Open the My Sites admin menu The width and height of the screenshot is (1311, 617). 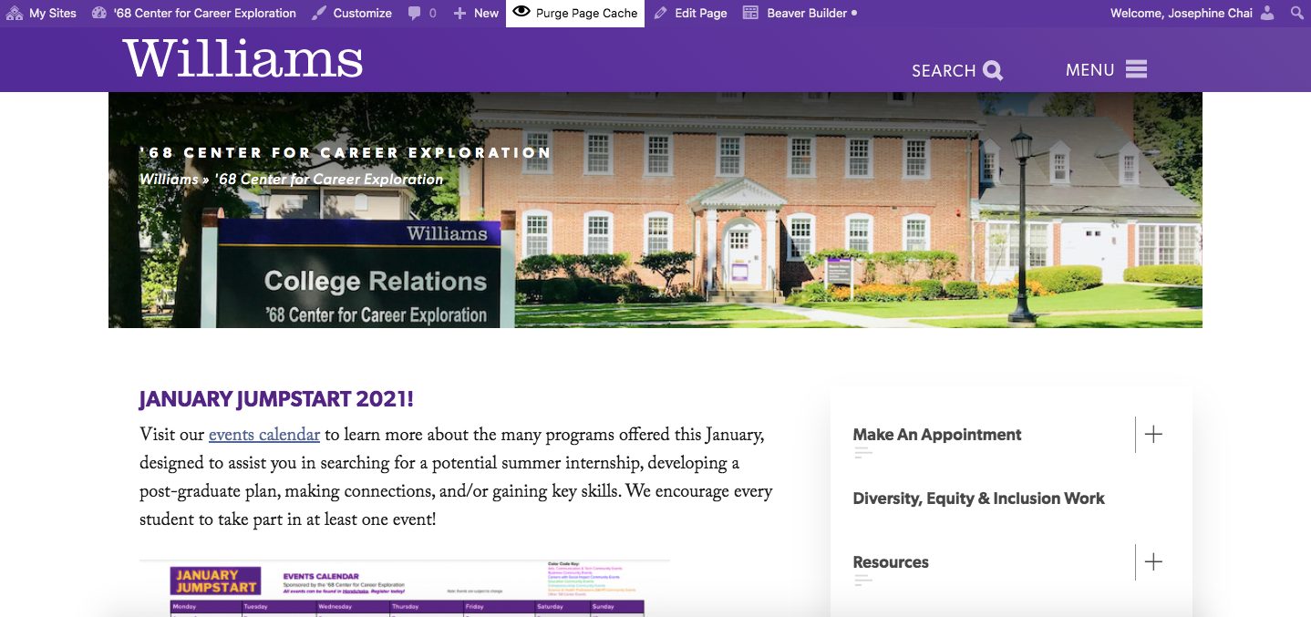point(42,13)
